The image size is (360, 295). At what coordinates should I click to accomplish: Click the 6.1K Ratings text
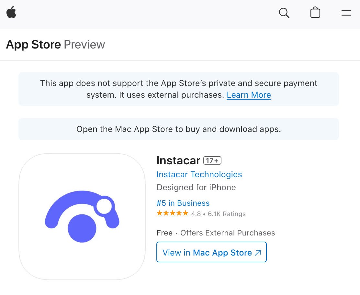pyautogui.click(x=227, y=214)
